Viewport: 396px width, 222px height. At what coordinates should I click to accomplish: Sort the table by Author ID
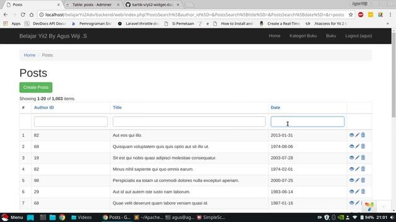click(44, 107)
